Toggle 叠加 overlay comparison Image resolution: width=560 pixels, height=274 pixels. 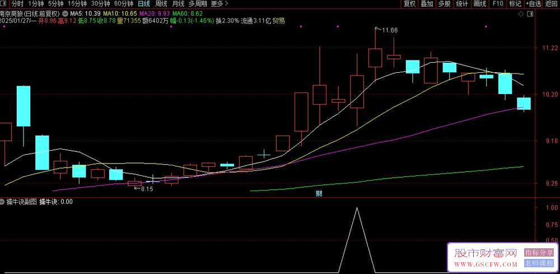point(427,4)
